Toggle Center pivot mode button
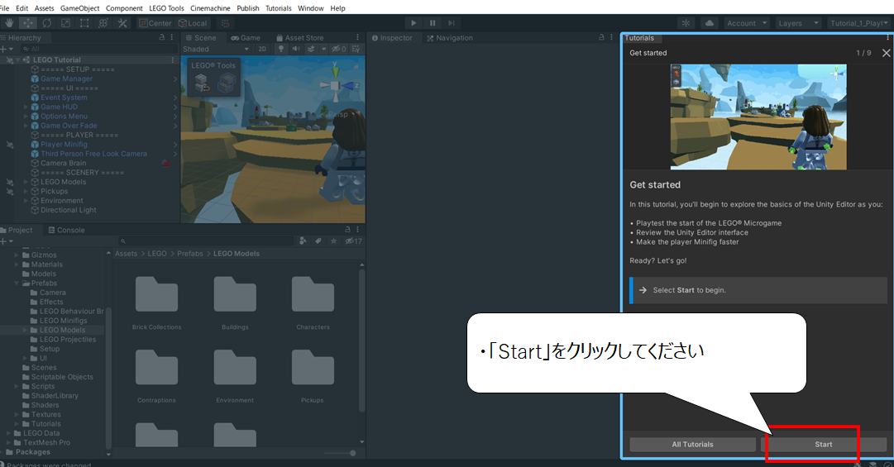 coord(155,23)
